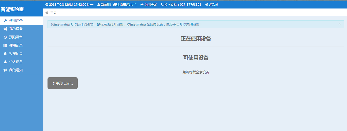Click the clock icon beside 预约设备
The width and height of the screenshot is (347, 131).
(x=5, y=37)
